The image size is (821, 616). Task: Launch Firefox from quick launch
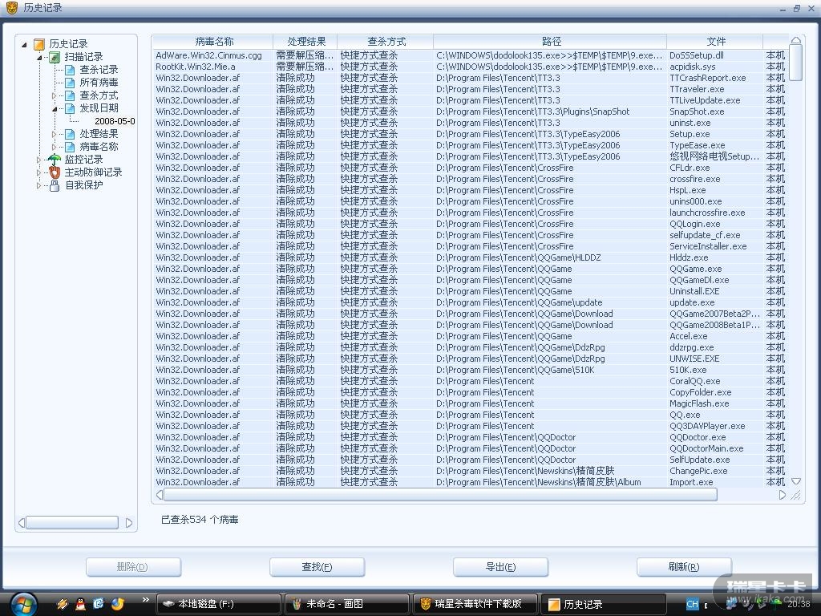point(117,604)
